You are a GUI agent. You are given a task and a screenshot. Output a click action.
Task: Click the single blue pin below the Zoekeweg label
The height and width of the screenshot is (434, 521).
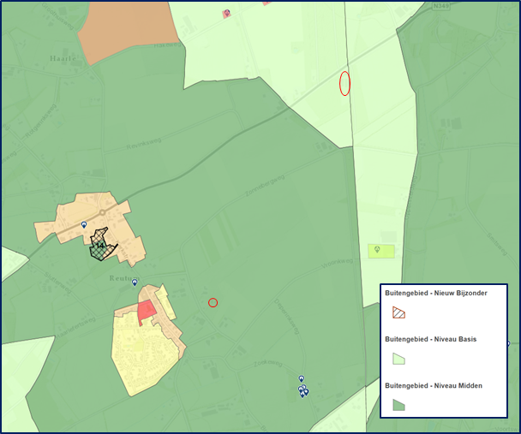[301, 378]
